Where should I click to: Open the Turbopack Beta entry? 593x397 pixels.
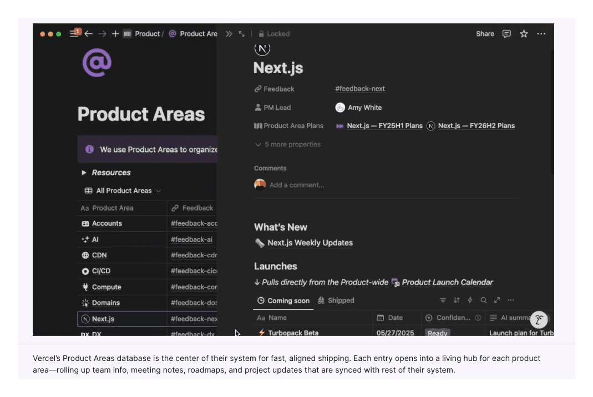coord(293,333)
